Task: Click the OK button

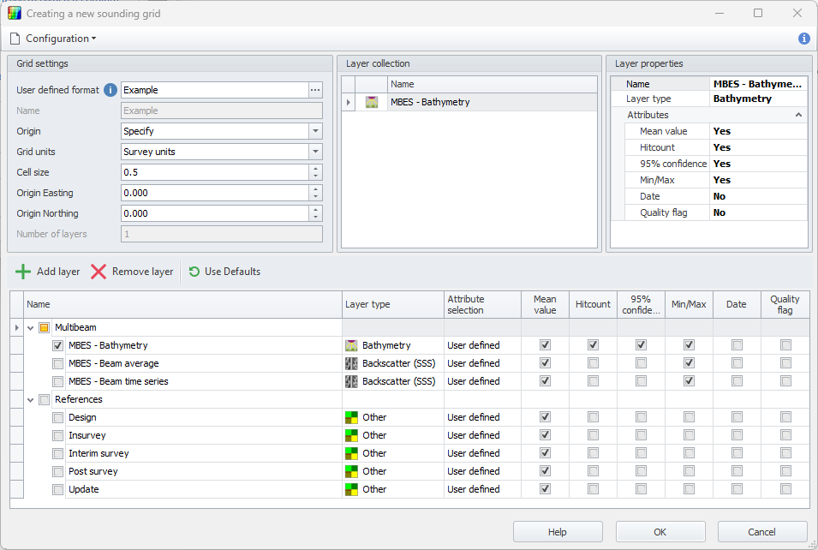Action: pyautogui.click(x=660, y=532)
